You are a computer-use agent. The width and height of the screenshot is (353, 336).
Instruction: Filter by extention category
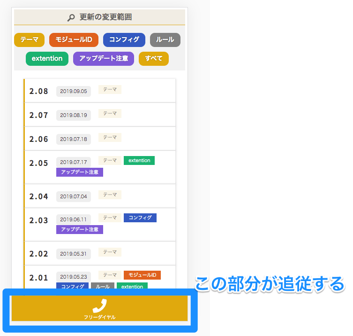47,59
